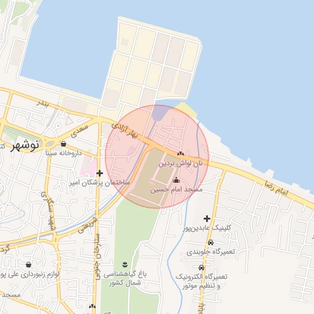Open the garden icon for باغ گیاهشناسی
Image resolution: width=314 pixels, height=314 pixels.
point(125,265)
